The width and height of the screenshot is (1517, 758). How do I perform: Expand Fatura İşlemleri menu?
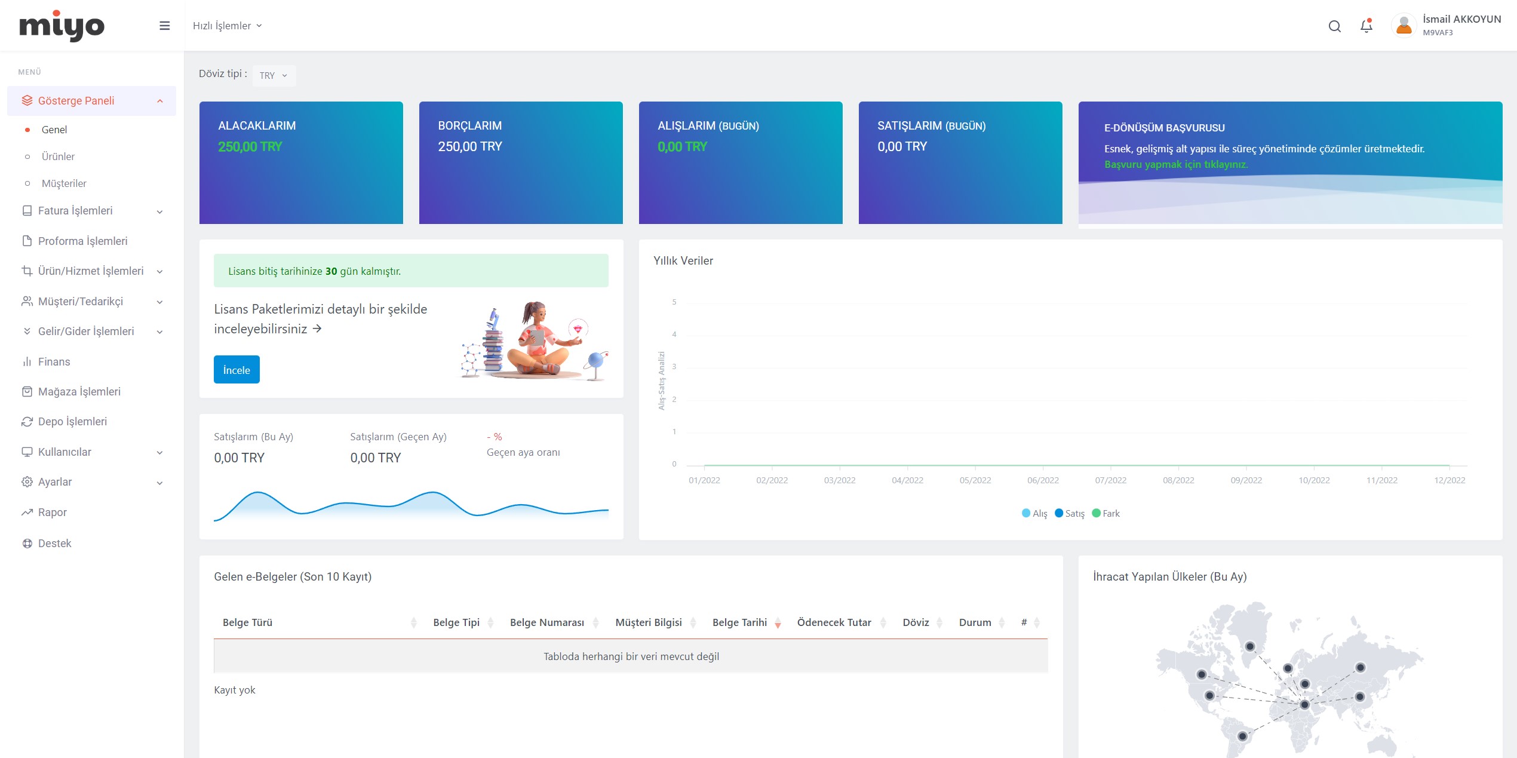click(91, 211)
